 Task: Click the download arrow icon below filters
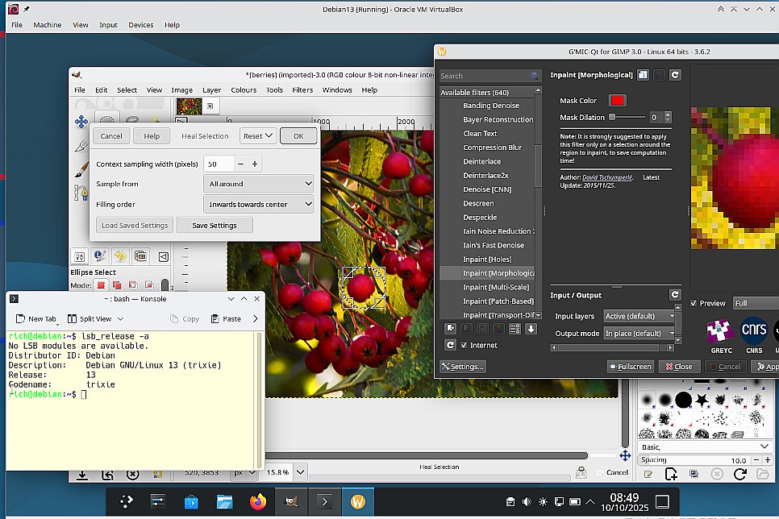point(531,329)
